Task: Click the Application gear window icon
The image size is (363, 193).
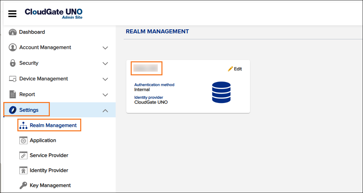Action: (x=23, y=140)
